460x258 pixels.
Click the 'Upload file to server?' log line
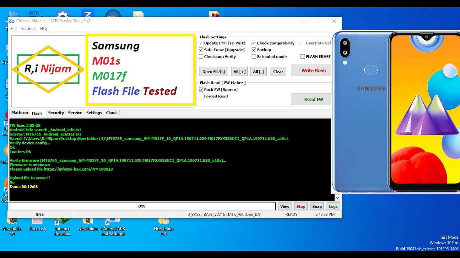pos(30,178)
